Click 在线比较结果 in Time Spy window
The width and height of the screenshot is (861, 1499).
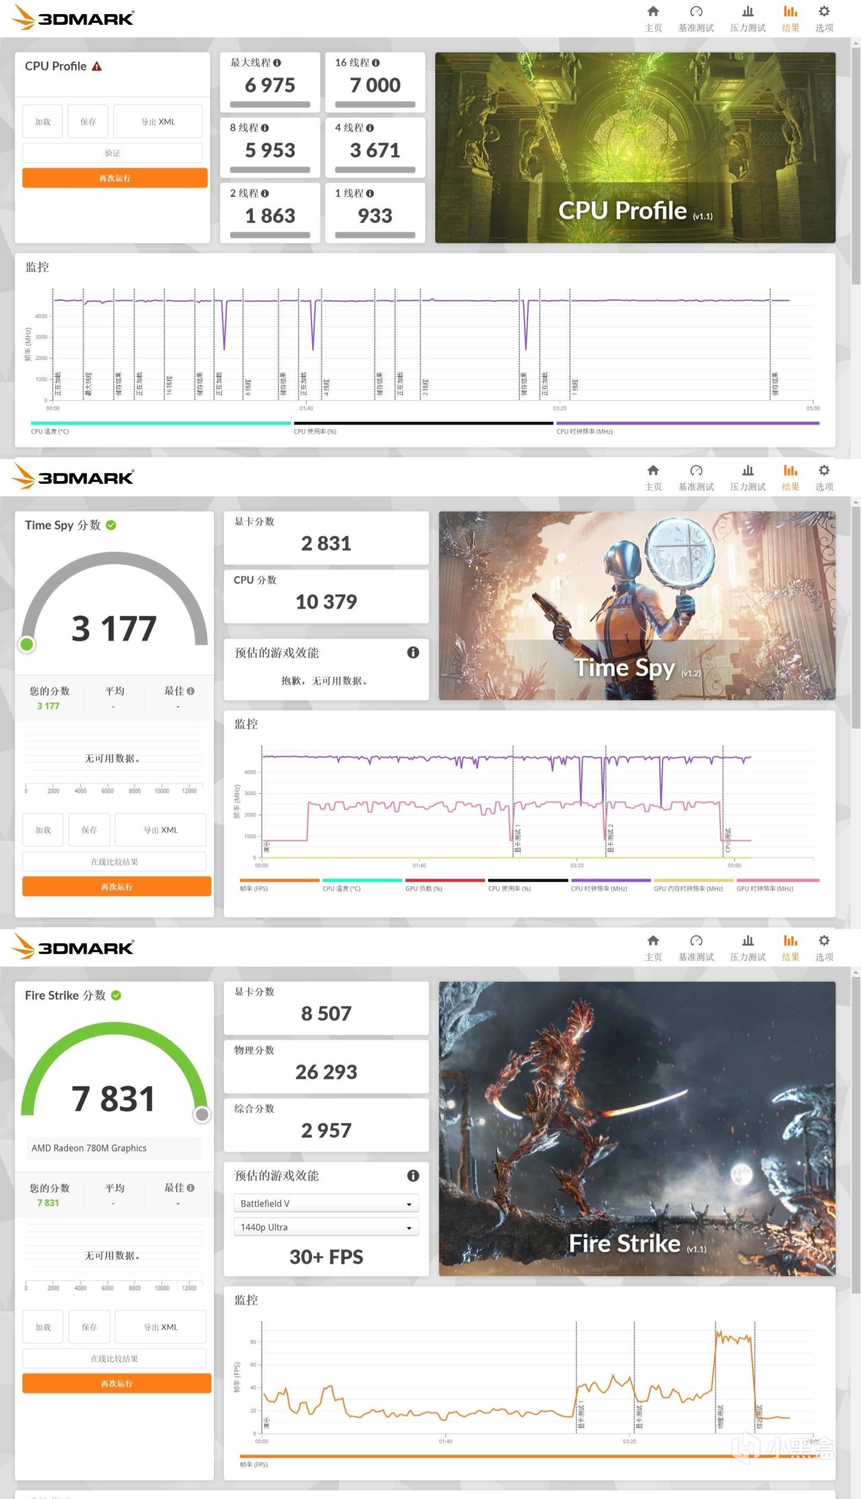[114, 862]
